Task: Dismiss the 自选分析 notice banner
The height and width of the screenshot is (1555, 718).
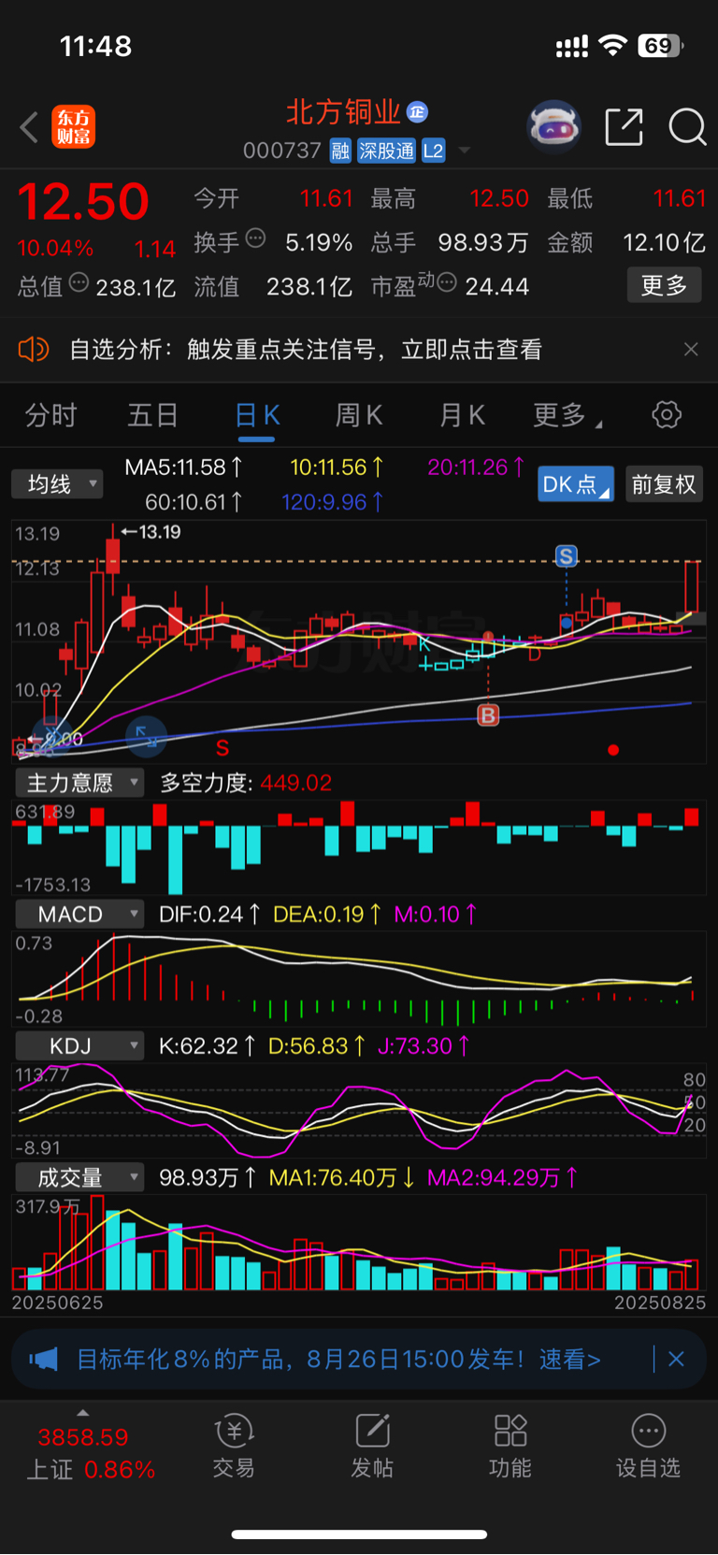Action: (691, 350)
